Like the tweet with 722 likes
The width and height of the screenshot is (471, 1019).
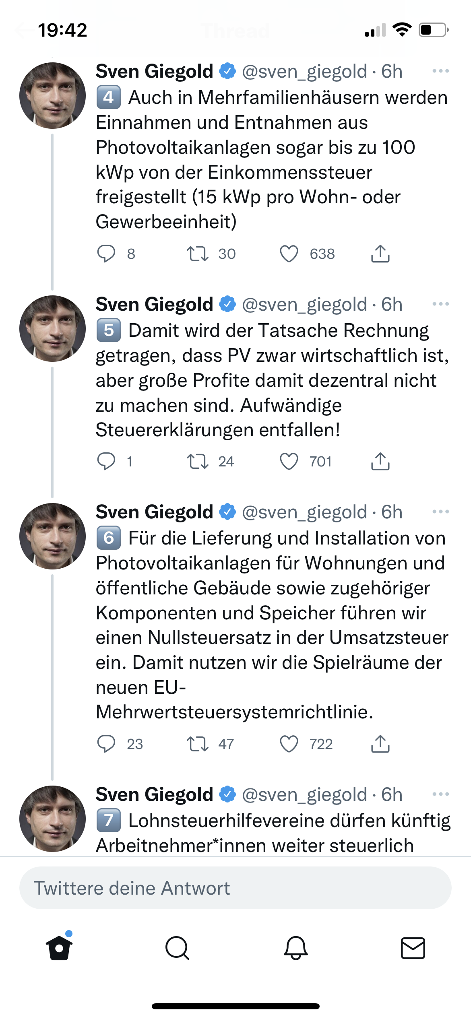[x=289, y=744]
